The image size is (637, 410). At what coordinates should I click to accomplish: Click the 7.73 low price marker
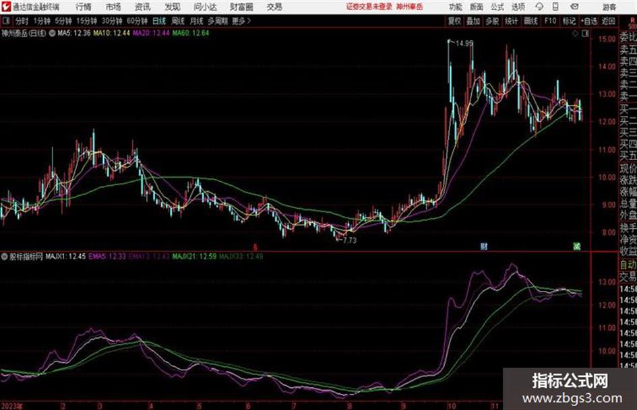[349, 240]
